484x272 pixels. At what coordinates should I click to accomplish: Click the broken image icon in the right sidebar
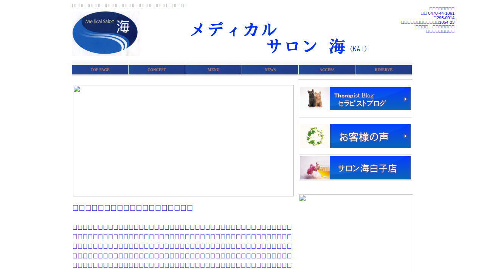click(302, 198)
